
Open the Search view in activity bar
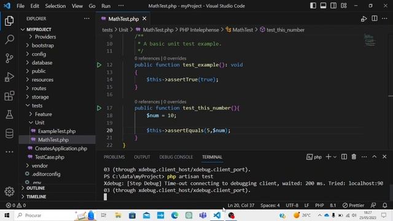click(x=9, y=39)
